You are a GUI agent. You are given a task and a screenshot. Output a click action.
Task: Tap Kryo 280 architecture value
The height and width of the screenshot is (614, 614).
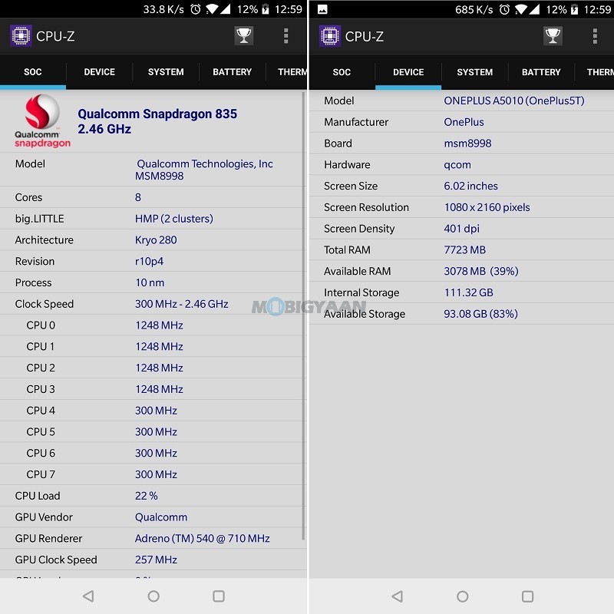pyautogui.click(x=156, y=239)
